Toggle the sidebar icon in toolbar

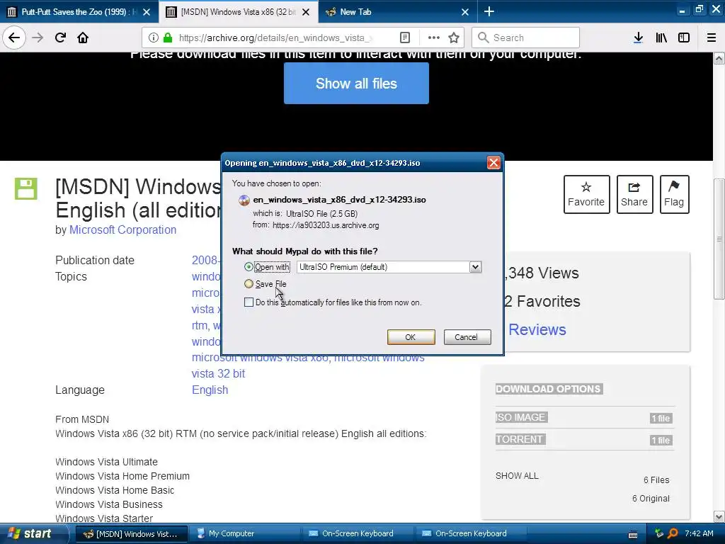(x=684, y=38)
